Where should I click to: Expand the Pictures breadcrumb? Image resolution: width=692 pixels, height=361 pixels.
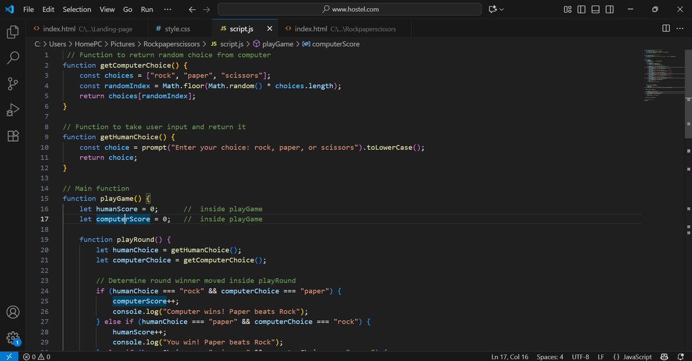(x=123, y=44)
